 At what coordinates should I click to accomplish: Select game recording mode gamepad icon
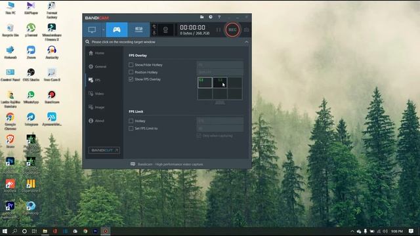pyautogui.click(x=117, y=29)
